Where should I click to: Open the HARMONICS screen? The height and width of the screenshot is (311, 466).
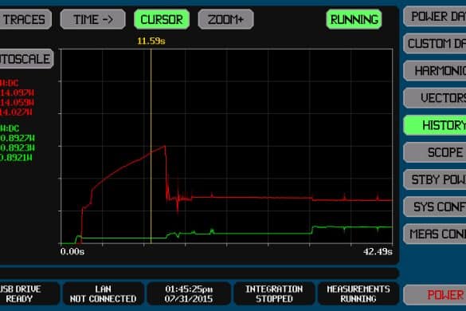pos(435,71)
